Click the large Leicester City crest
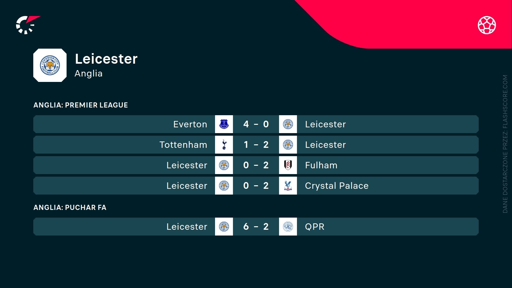The height and width of the screenshot is (288, 512). (x=50, y=65)
